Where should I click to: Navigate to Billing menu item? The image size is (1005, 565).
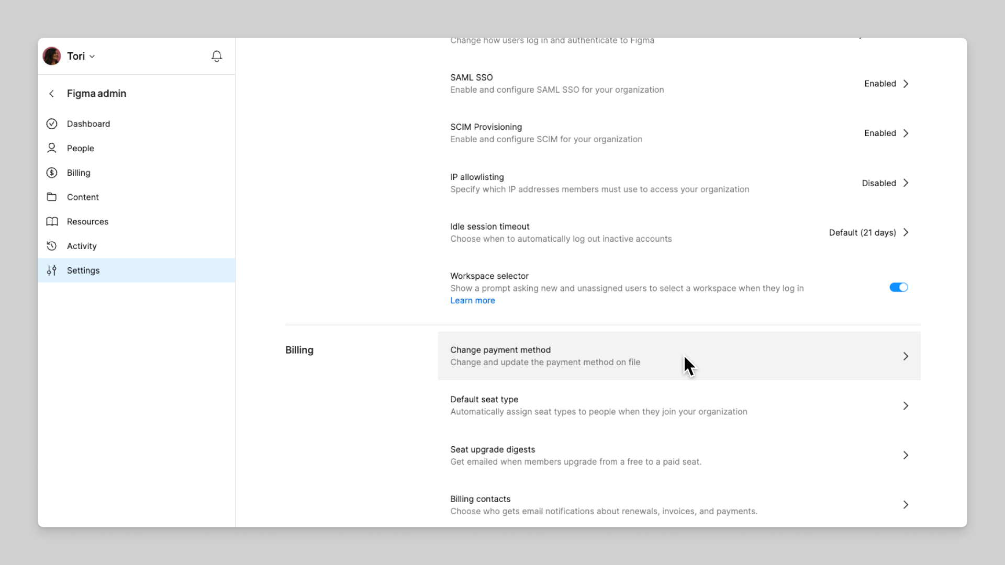(x=78, y=173)
